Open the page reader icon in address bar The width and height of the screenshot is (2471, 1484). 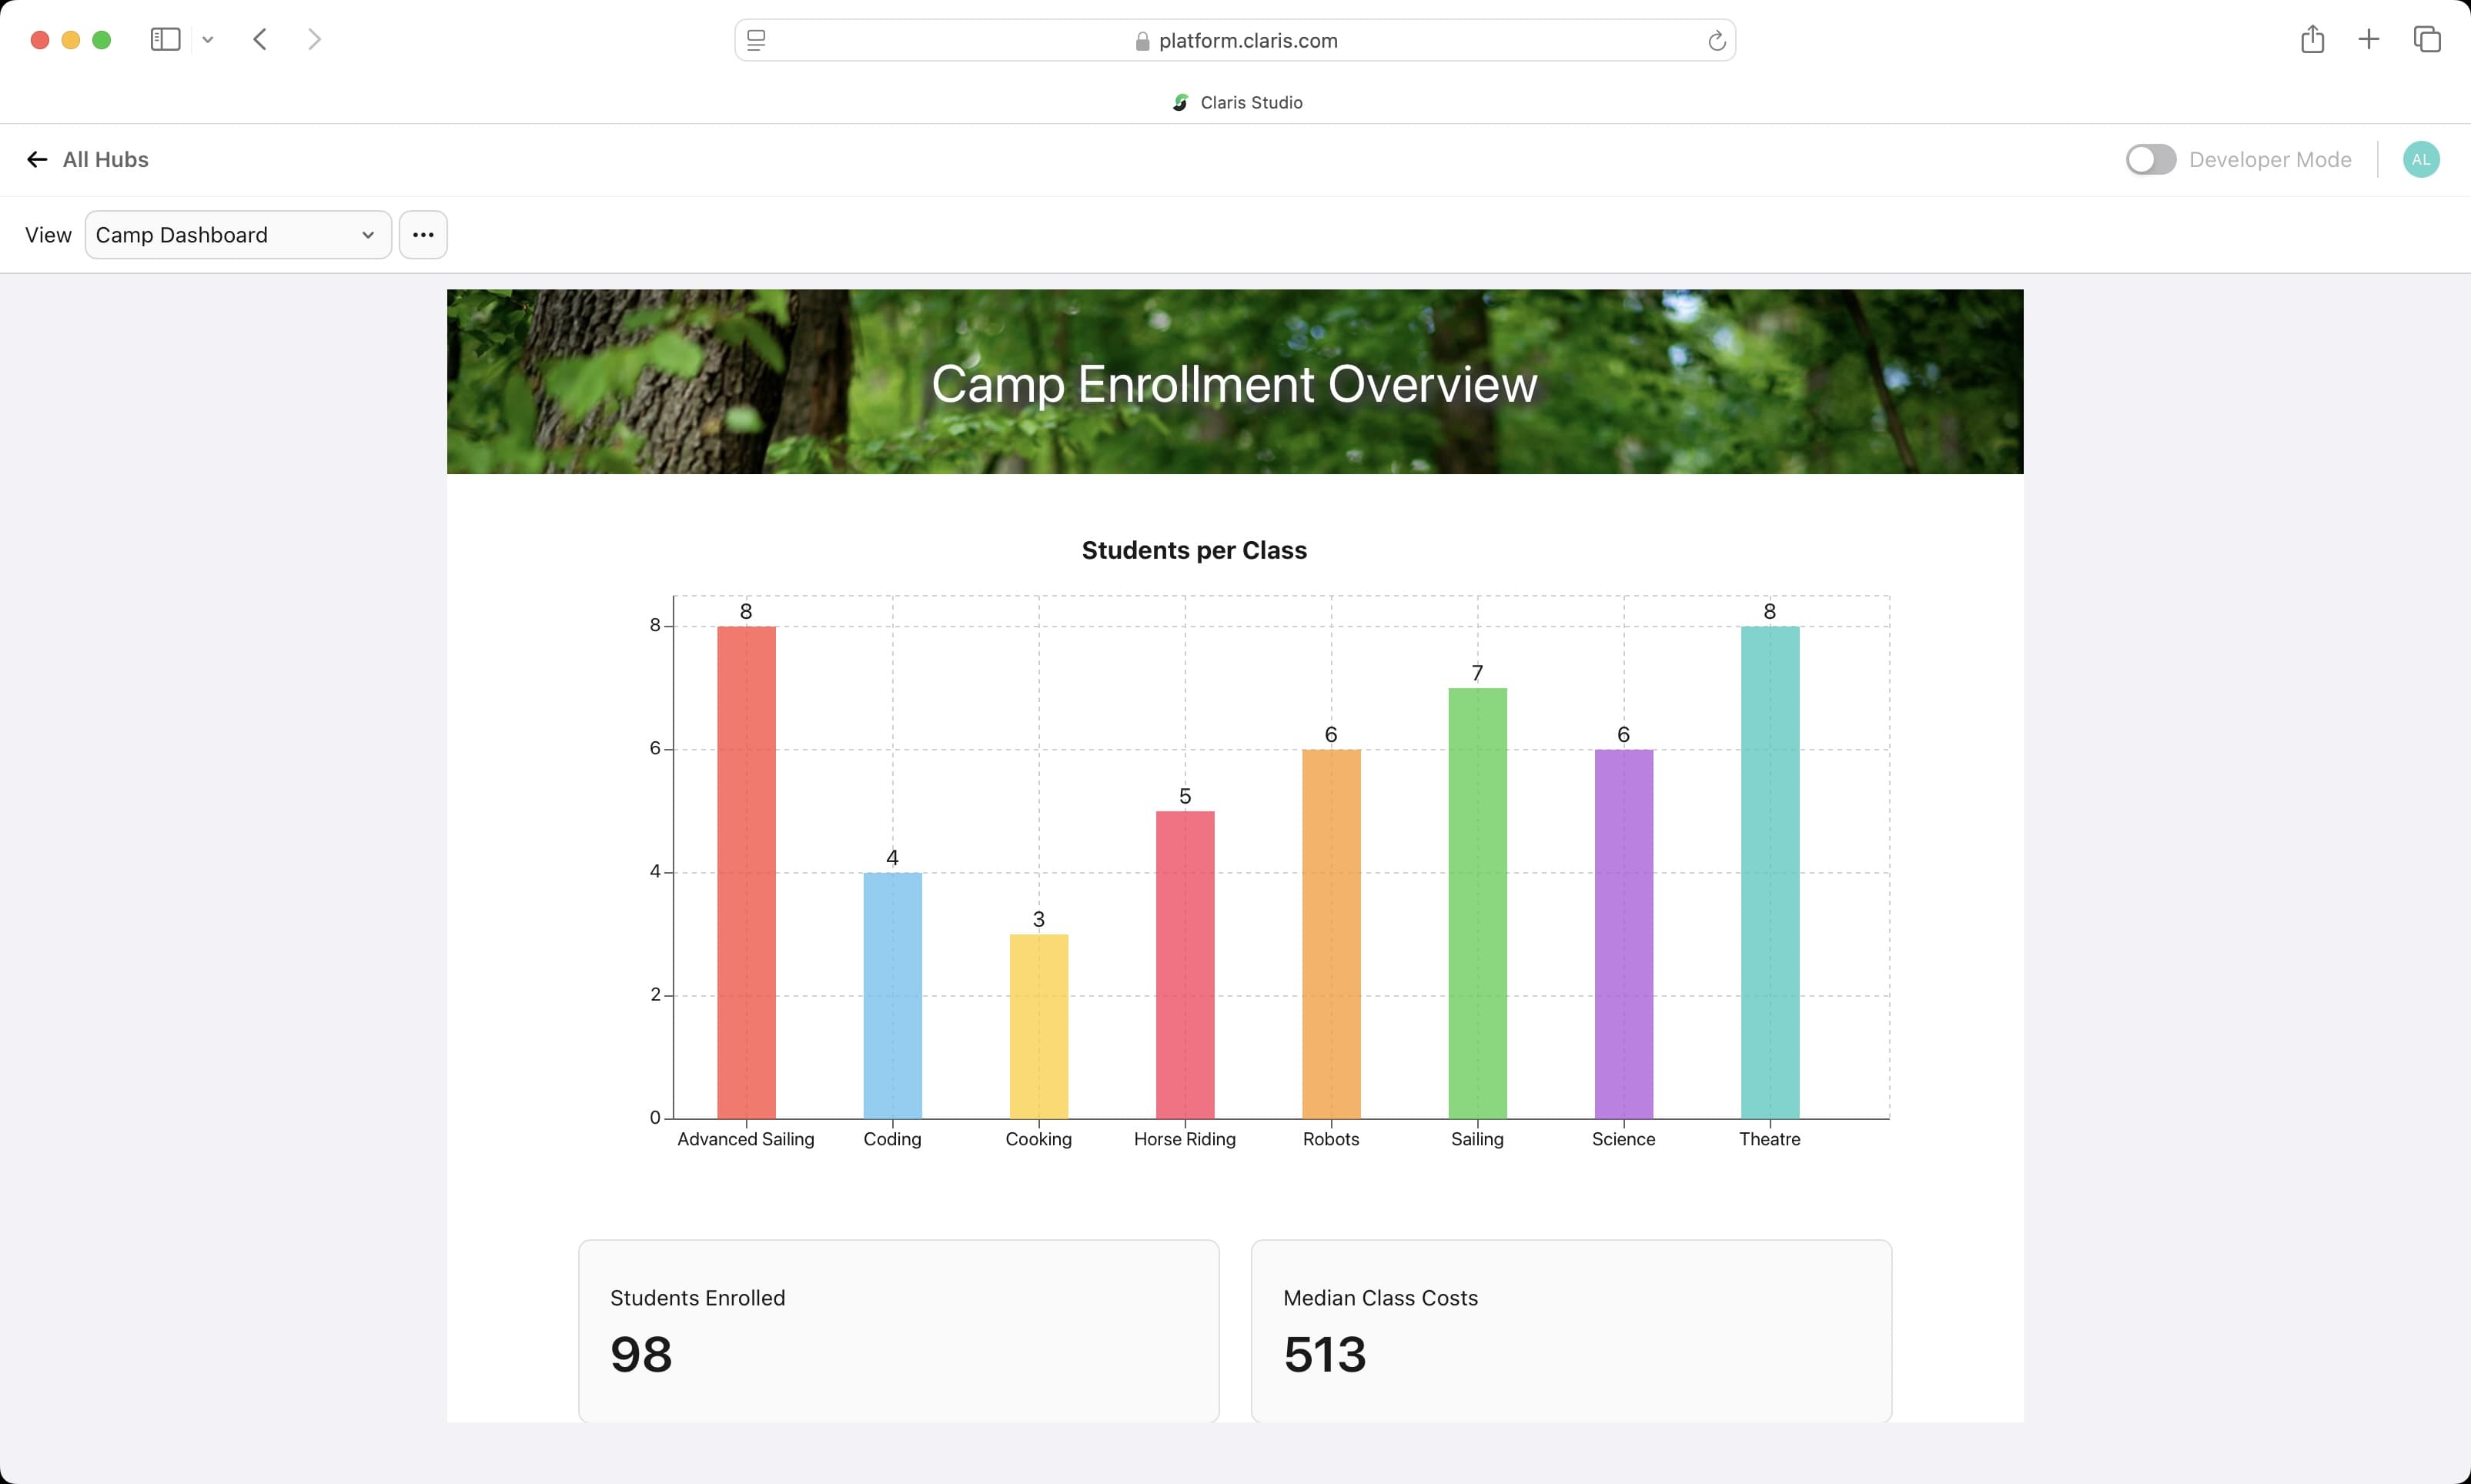757,41
